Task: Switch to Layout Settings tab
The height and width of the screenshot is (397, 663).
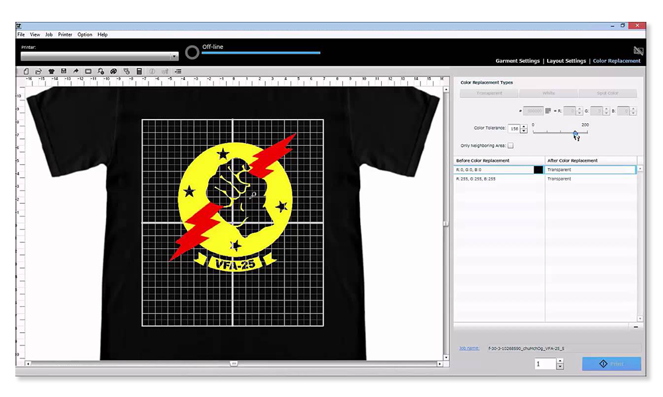Action: point(566,61)
